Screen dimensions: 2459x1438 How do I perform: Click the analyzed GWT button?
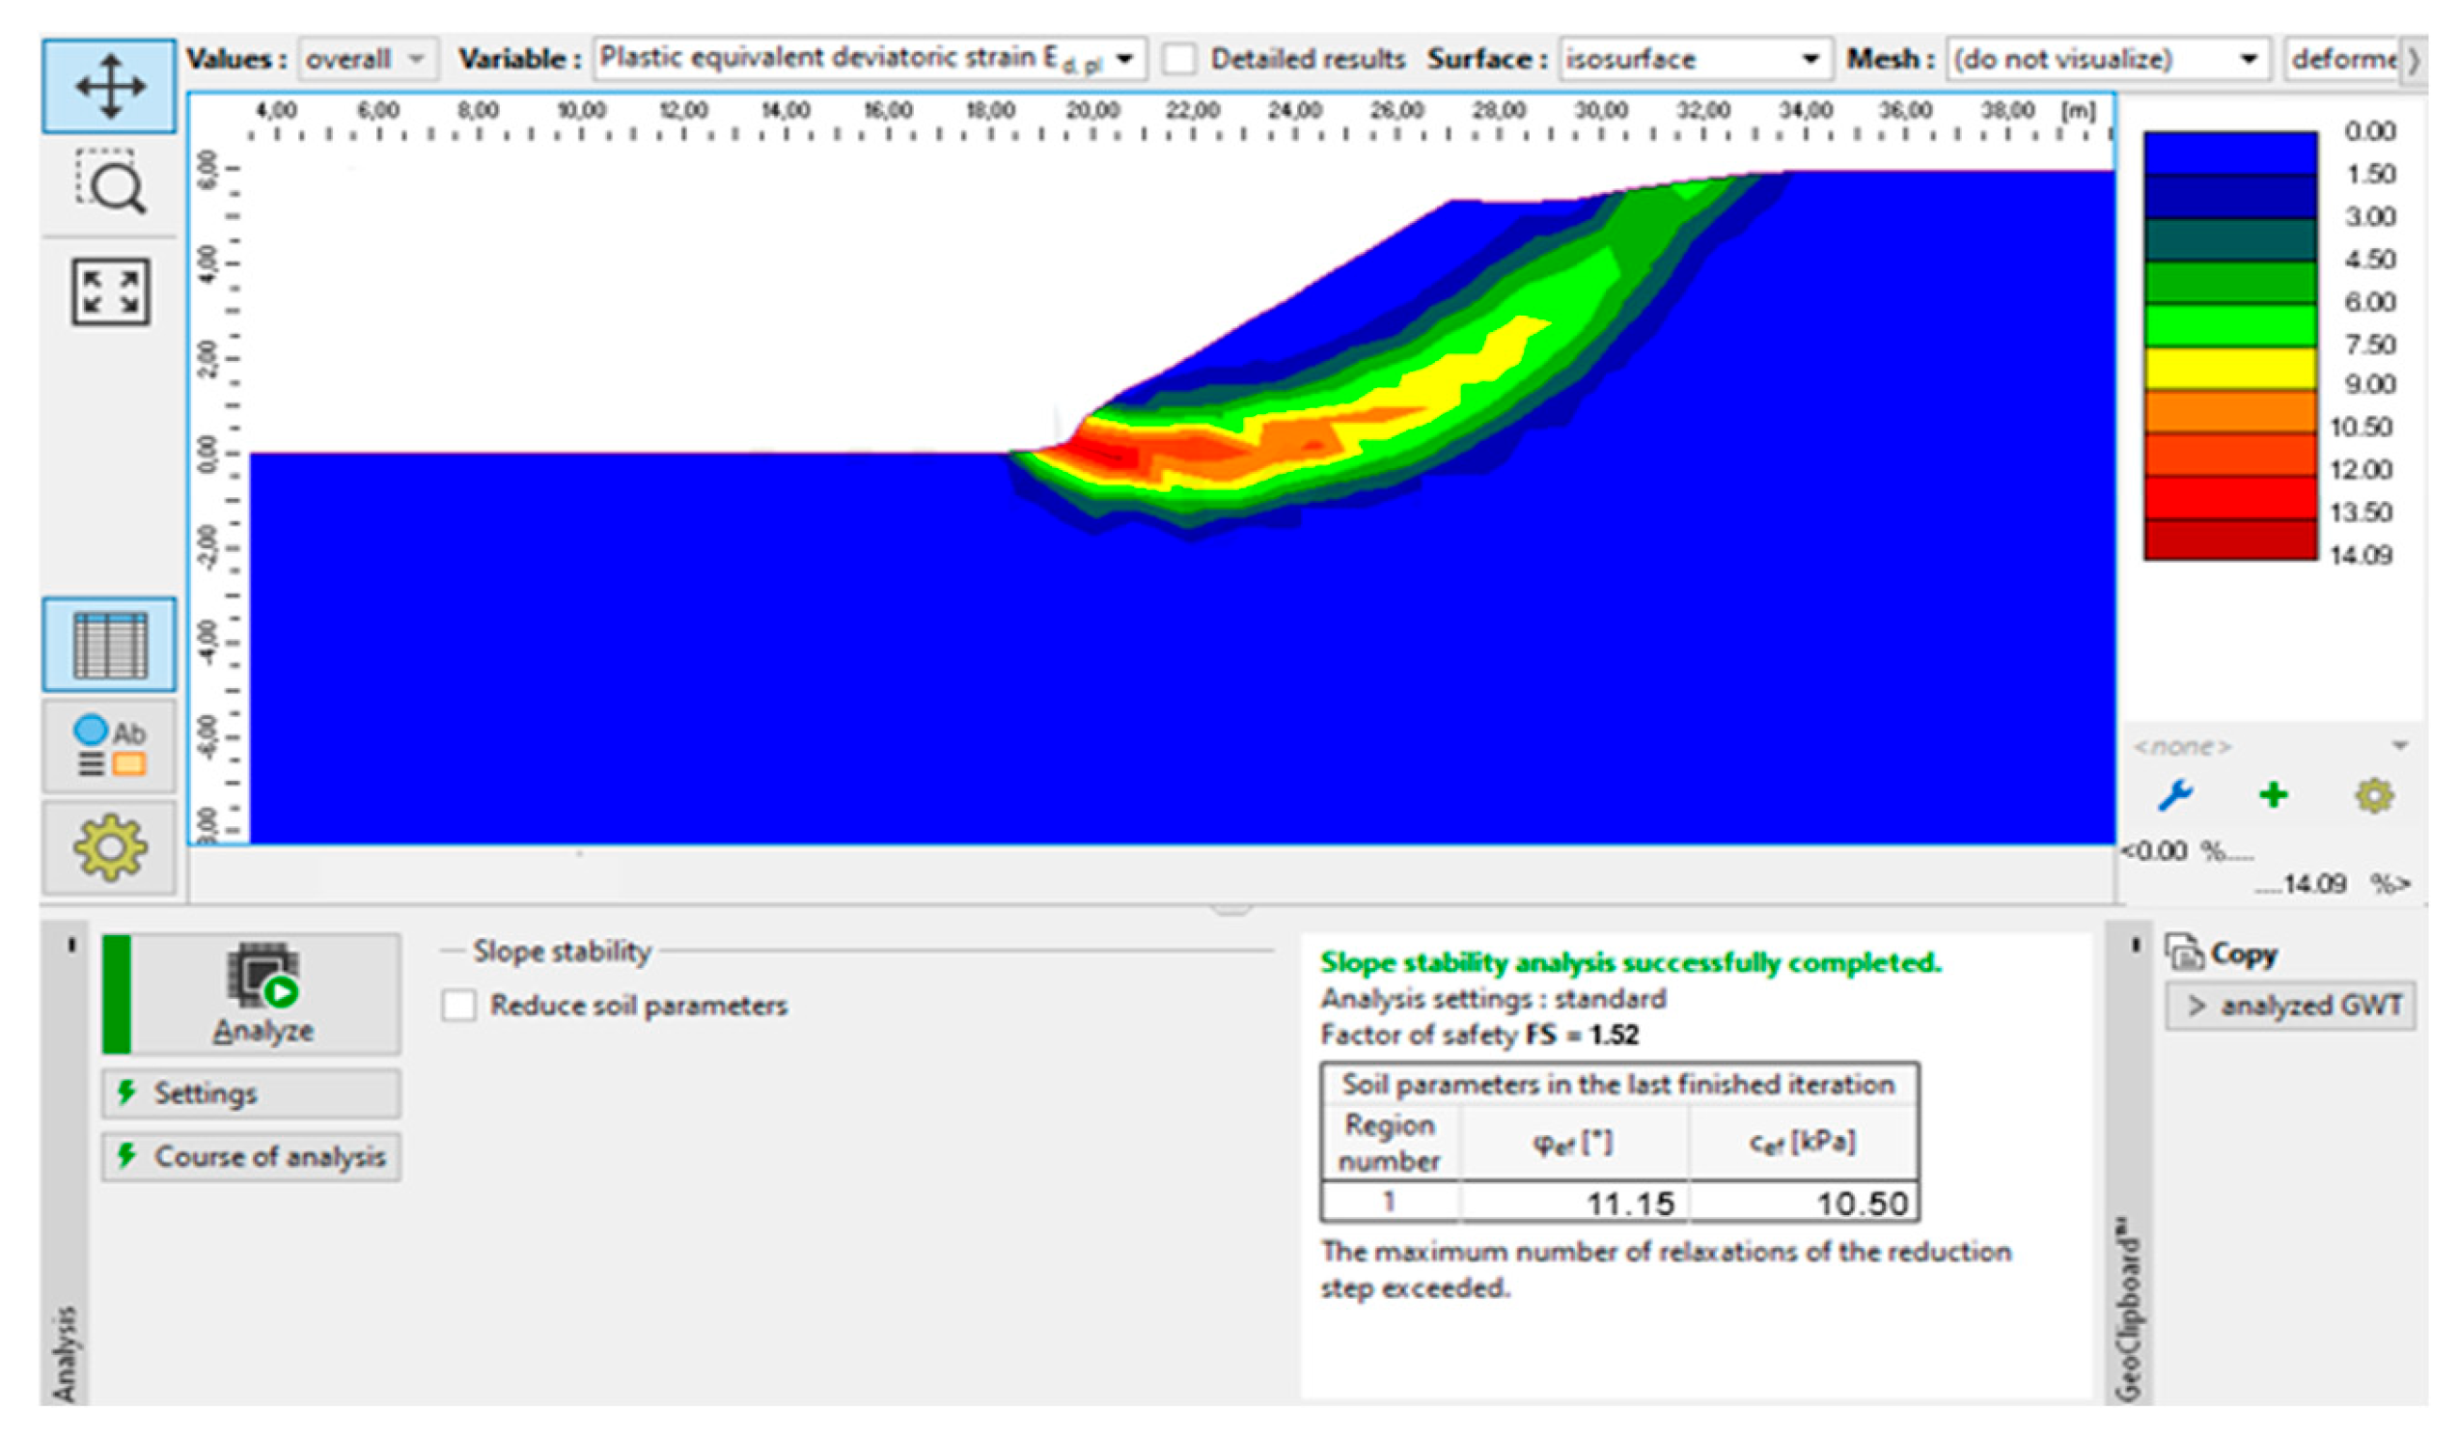point(2291,1006)
